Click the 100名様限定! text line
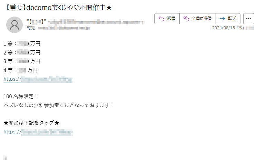Screen dimensions: 256x161 [21, 97]
